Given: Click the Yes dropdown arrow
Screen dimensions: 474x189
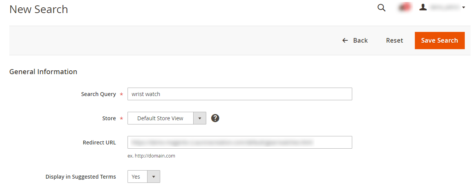Looking at the screenshot, I should (154, 177).
